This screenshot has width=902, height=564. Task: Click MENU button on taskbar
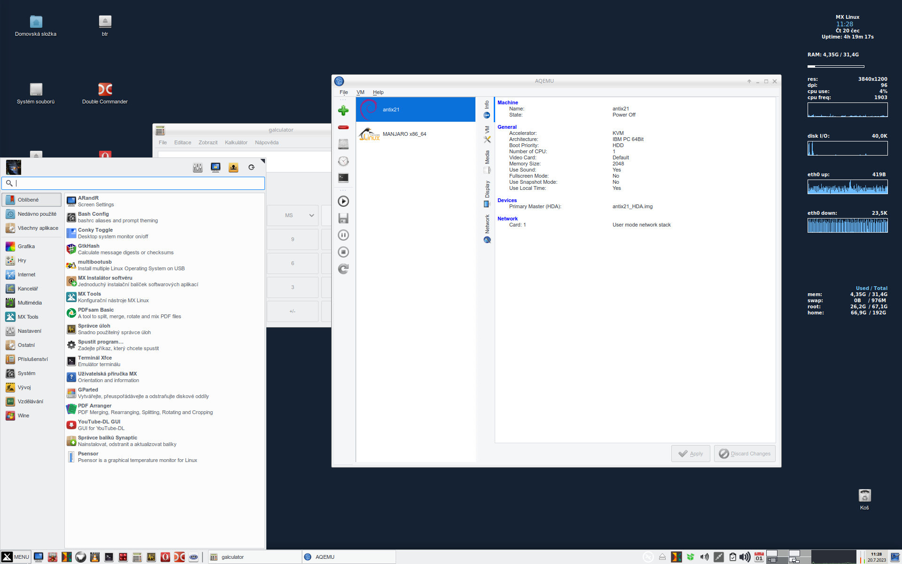click(16, 557)
